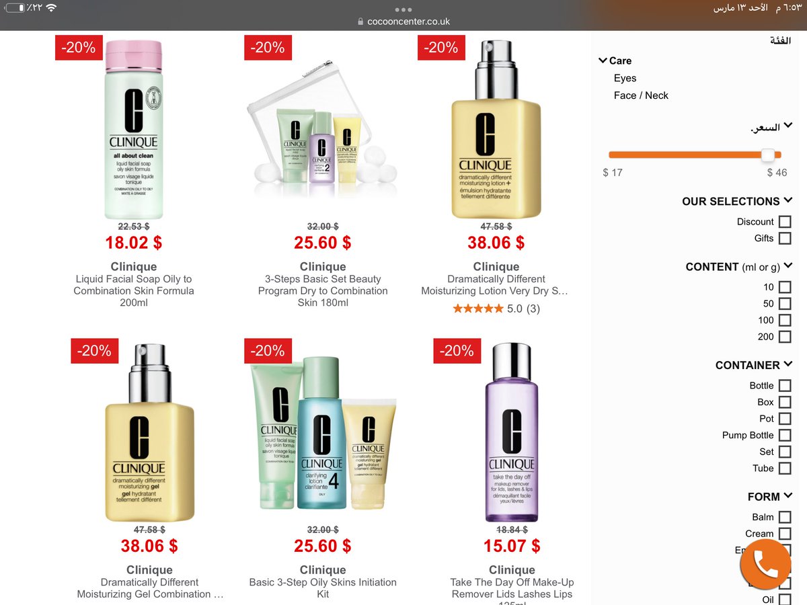Click the -20% badge on Liquid Facial Soap
807x605 pixels.
click(79, 47)
